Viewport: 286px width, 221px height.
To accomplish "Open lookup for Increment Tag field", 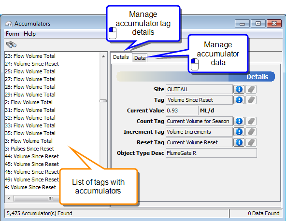I will 239,132.
